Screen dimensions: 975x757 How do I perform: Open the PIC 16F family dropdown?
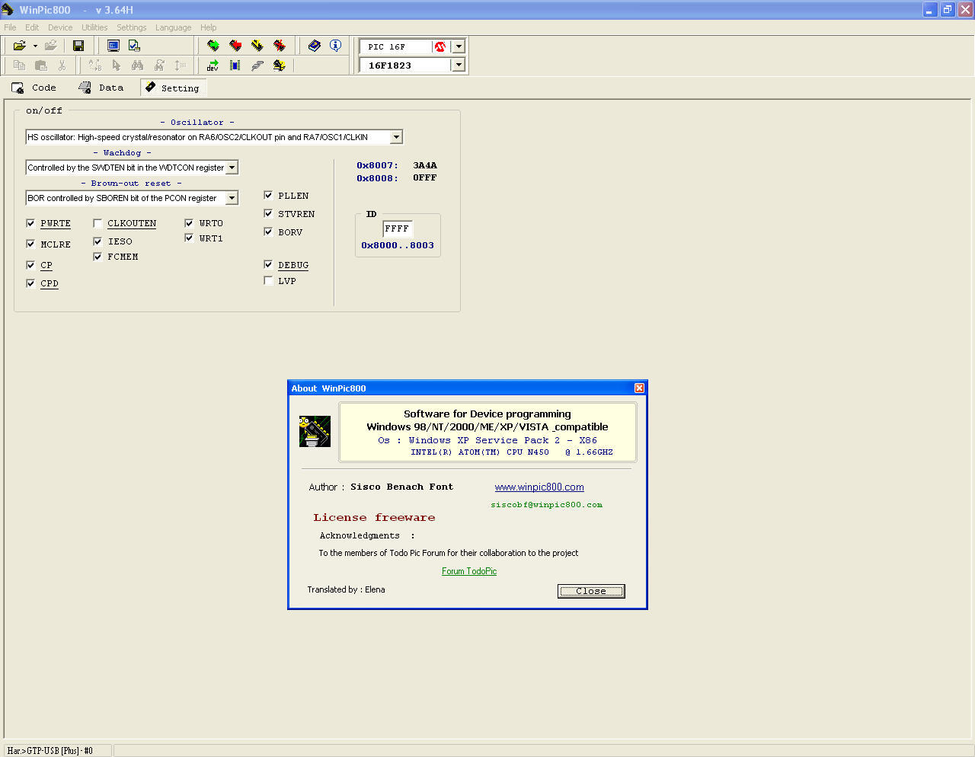(x=459, y=46)
